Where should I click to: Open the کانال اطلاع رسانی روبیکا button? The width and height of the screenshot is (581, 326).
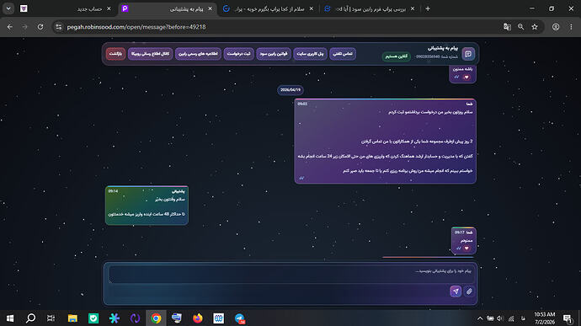click(150, 54)
